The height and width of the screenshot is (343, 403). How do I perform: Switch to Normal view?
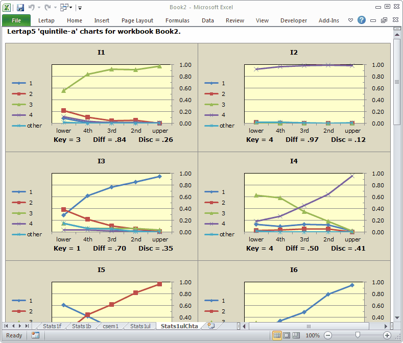click(x=277, y=335)
